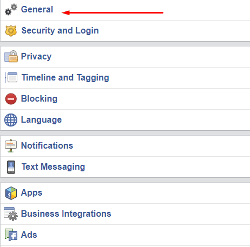Go to Privacy settings
250x247 pixels.
point(36,56)
